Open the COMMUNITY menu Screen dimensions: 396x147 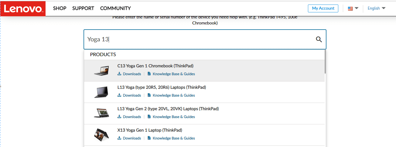click(115, 8)
